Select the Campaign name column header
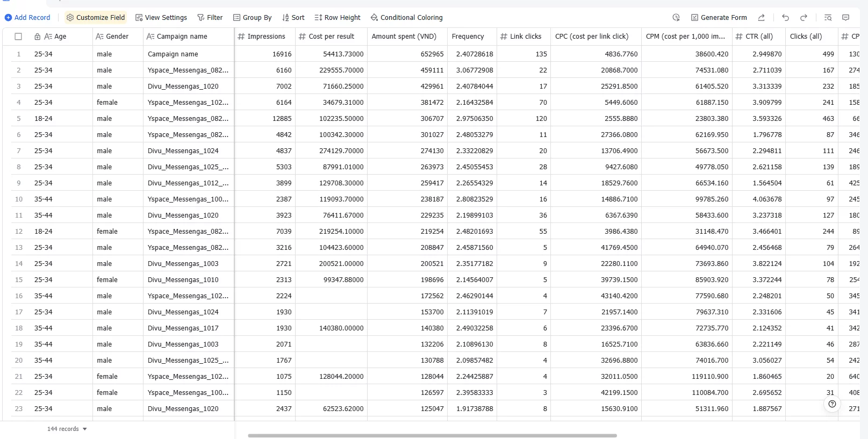Image resolution: width=868 pixels, height=439 pixels. tap(189, 37)
